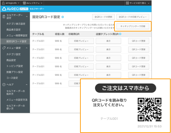Click the 全QRコードの印刷プレビュー button
The width and height of the screenshot is (171, 133).
tap(133, 17)
